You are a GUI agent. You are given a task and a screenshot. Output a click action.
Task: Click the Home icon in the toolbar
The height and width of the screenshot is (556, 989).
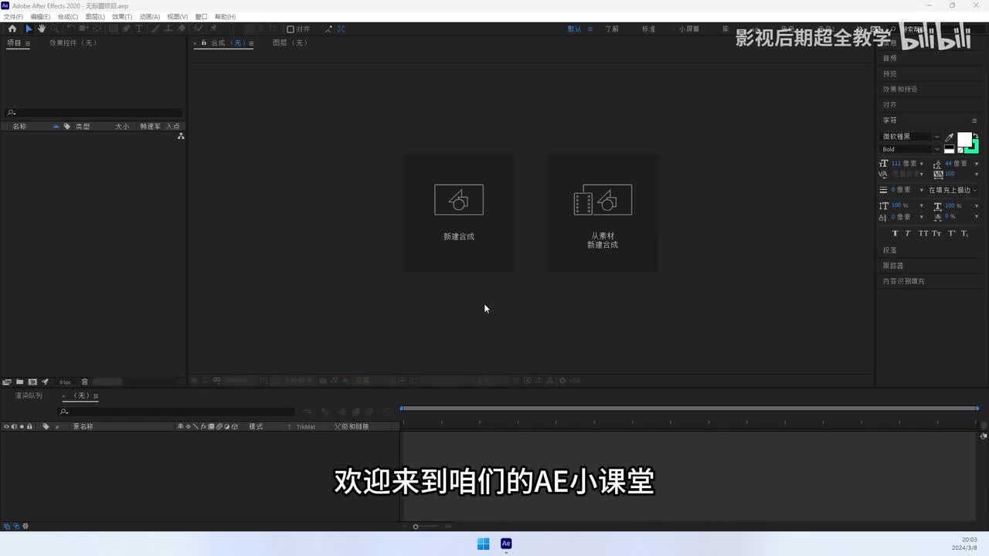(12, 29)
